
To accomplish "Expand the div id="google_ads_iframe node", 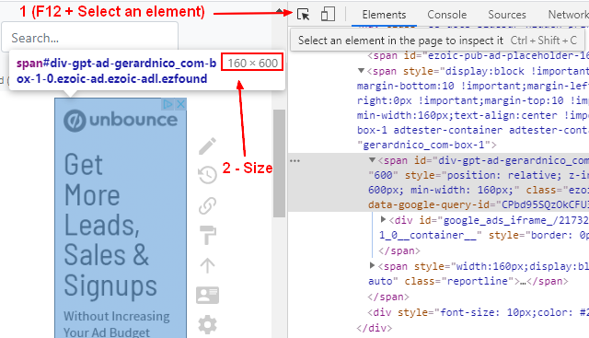I will pos(383,219).
